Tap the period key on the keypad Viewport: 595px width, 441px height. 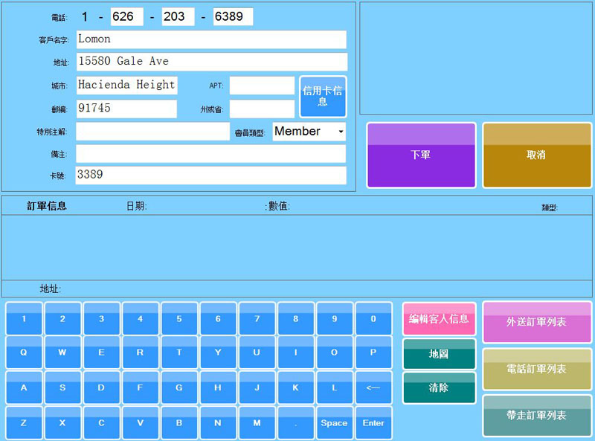[295, 422]
